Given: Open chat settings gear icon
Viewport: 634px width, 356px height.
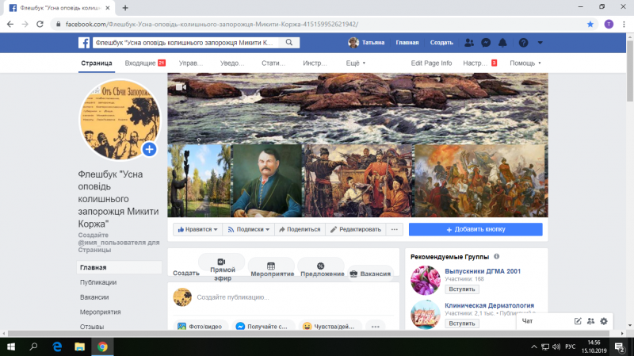Looking at the screenshot, I should click(x=604, y=321).
